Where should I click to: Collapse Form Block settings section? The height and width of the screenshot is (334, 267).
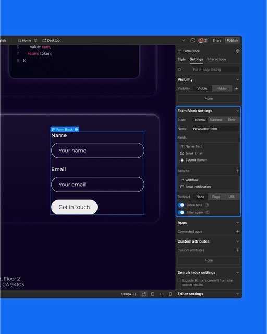point(238,111)
